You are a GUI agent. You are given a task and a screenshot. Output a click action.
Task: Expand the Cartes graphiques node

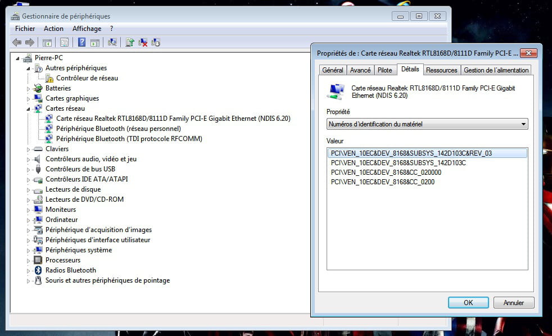29,98
